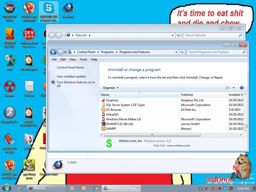Viewport: 256px width, 192px height.
Task: Go back in Programs and Features
Action: click(x=53, y=52)
